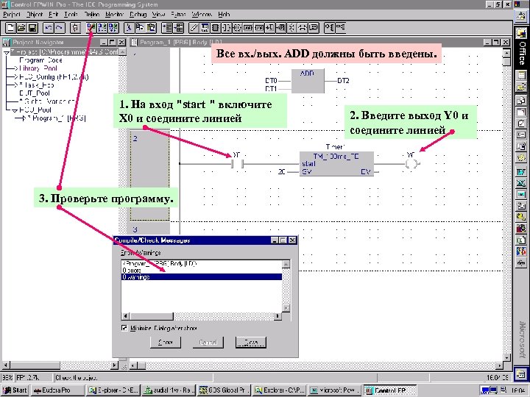Expand the Library_Pool node arrow

[x=15, y=68]
